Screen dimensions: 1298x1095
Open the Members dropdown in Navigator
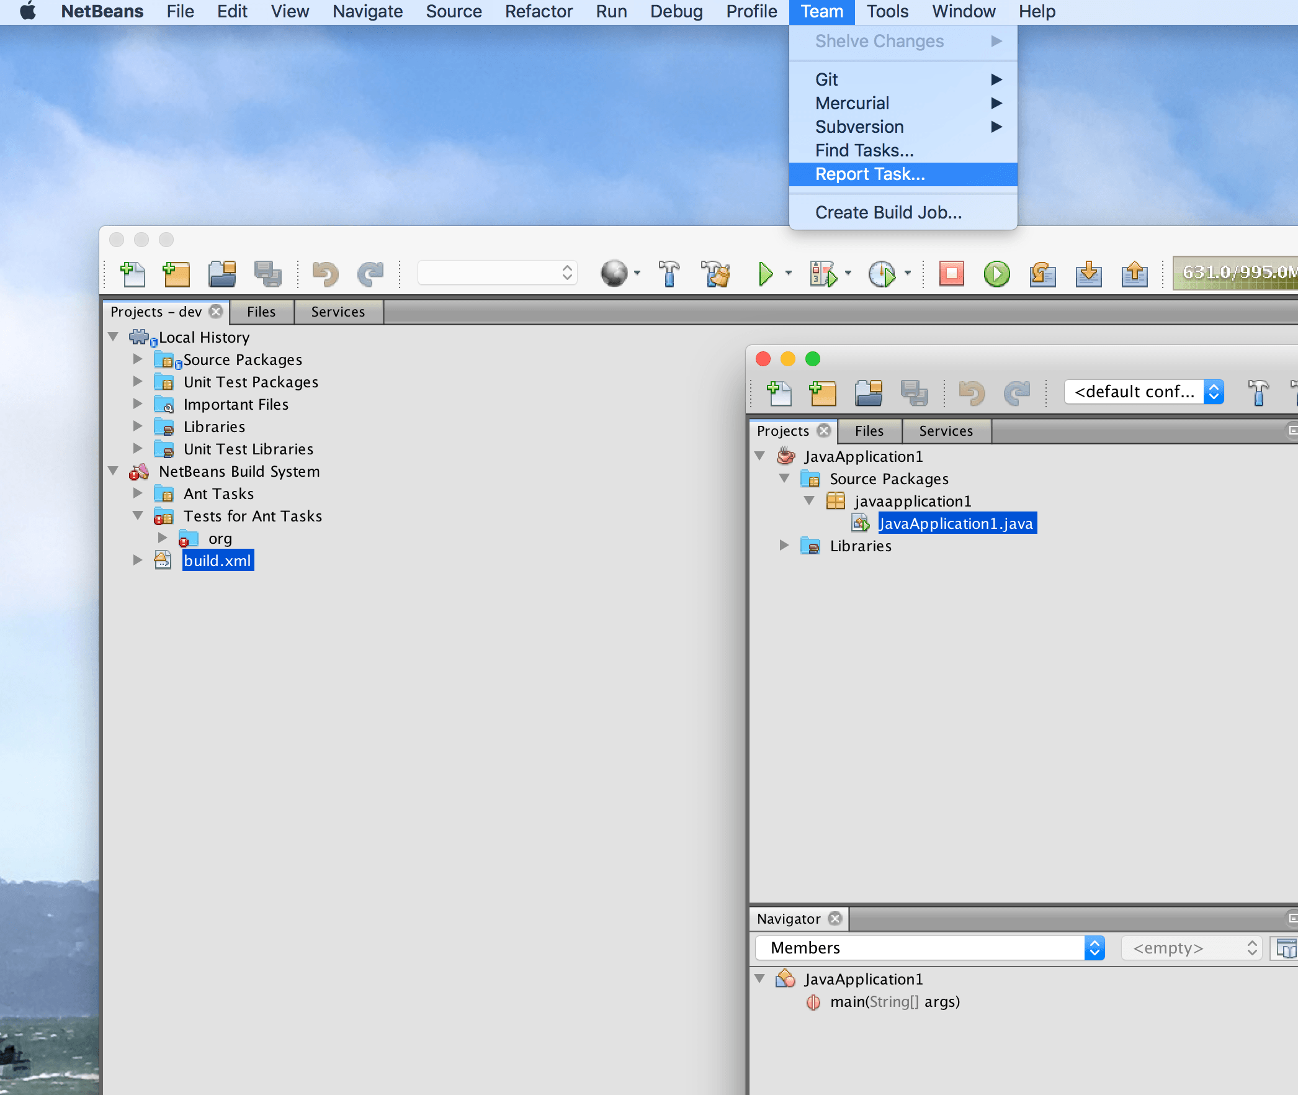click(x=929, y=948)
